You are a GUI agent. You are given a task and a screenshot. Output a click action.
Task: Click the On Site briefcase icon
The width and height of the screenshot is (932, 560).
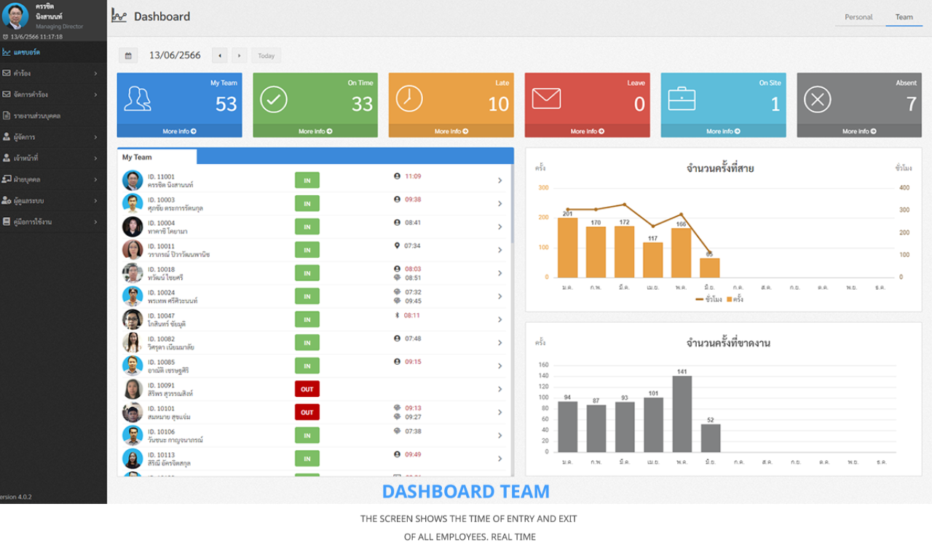682,98
